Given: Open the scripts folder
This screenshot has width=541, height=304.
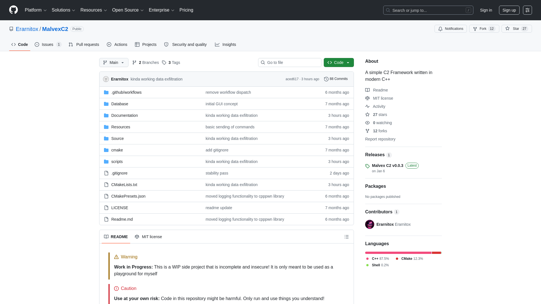Looking at the screenshot, I should coord(117,162).
